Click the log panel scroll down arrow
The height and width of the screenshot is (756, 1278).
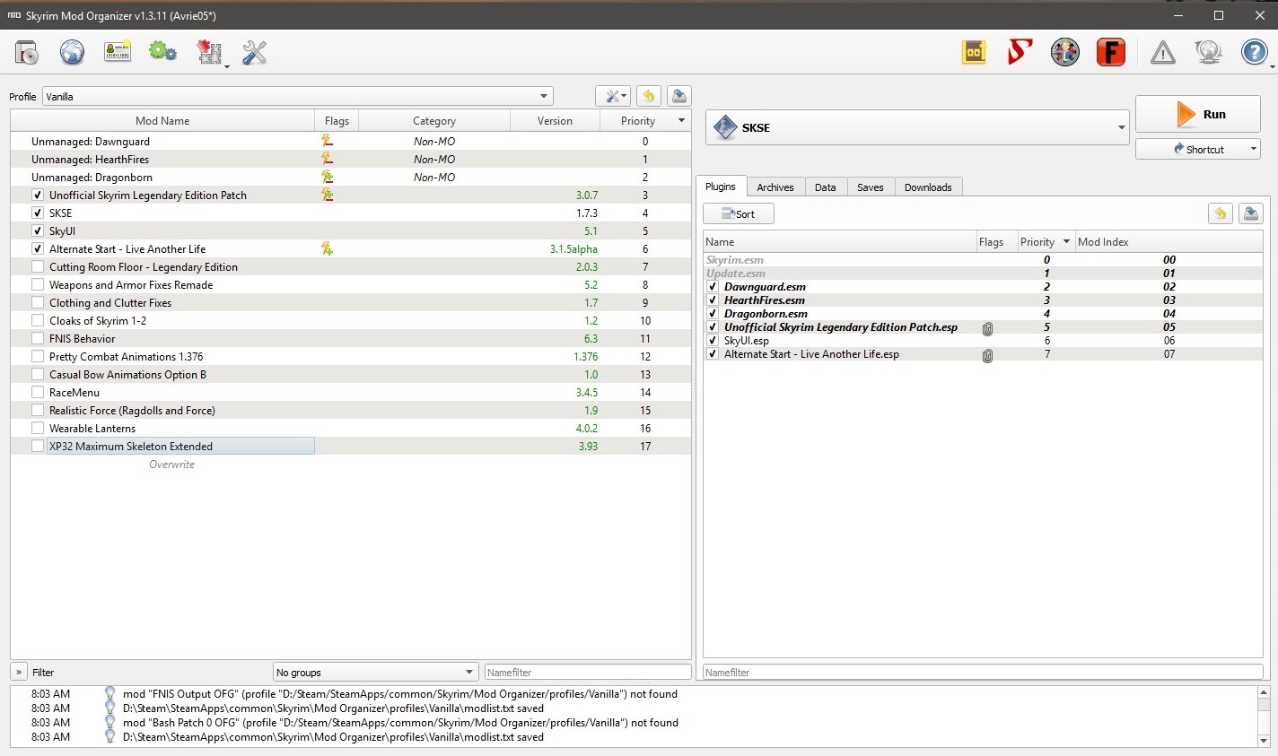pos(1265,741)
